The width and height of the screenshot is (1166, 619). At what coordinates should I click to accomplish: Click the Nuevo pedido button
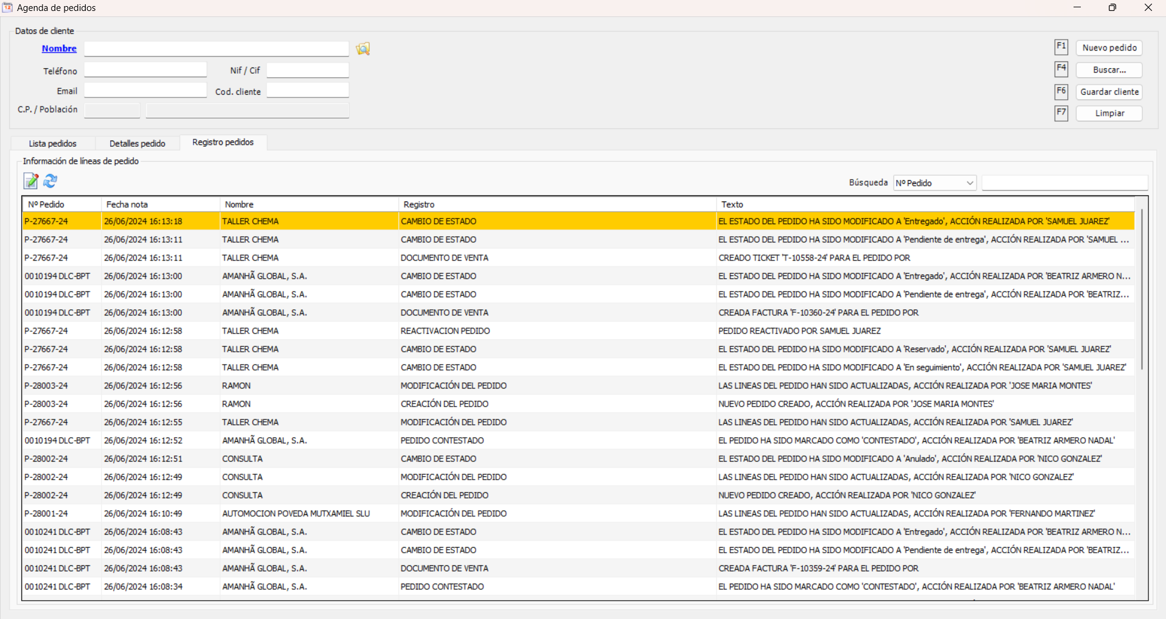point(1108,47)
